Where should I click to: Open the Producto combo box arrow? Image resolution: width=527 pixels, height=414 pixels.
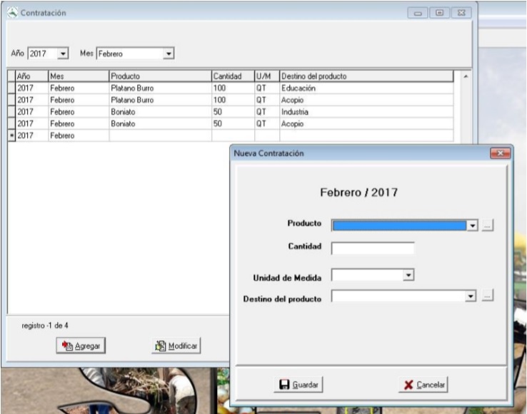point(471,225)
